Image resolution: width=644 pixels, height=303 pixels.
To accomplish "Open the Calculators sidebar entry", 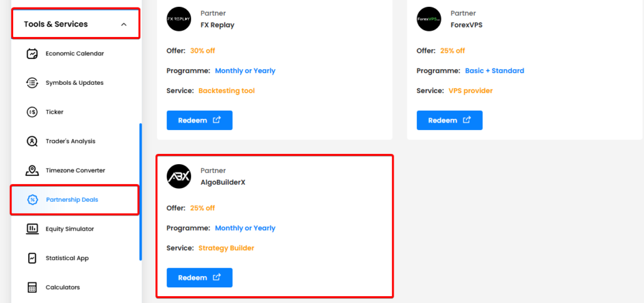I will pos(62,287).
